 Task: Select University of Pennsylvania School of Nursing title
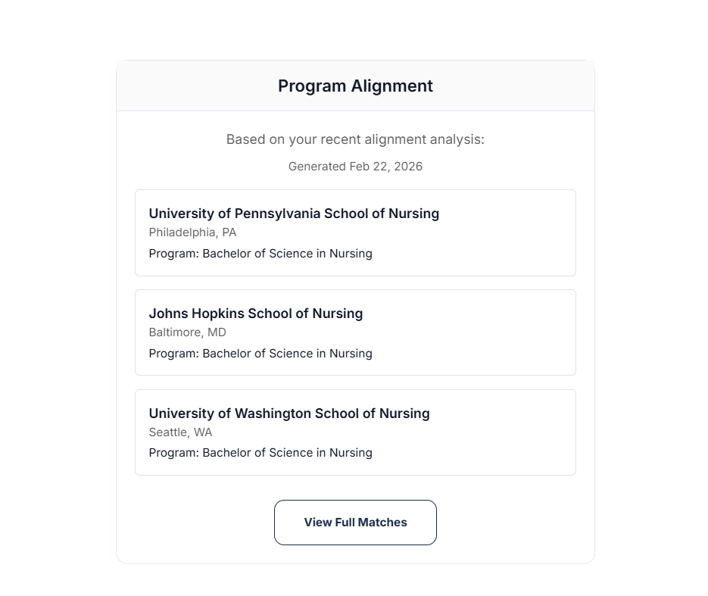(294, 214)
